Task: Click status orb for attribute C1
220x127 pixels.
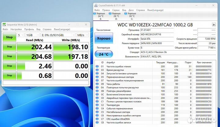Action: pos(97,101)
